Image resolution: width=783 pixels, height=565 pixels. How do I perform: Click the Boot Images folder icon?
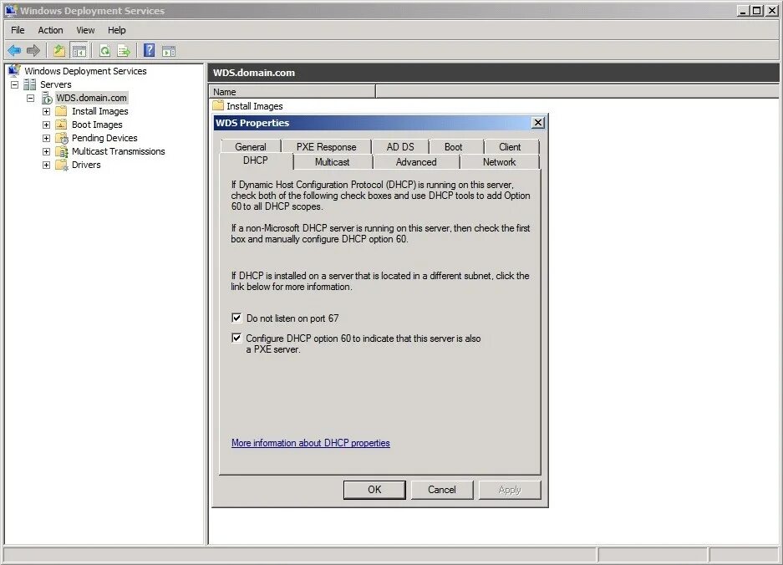(61, 125)
